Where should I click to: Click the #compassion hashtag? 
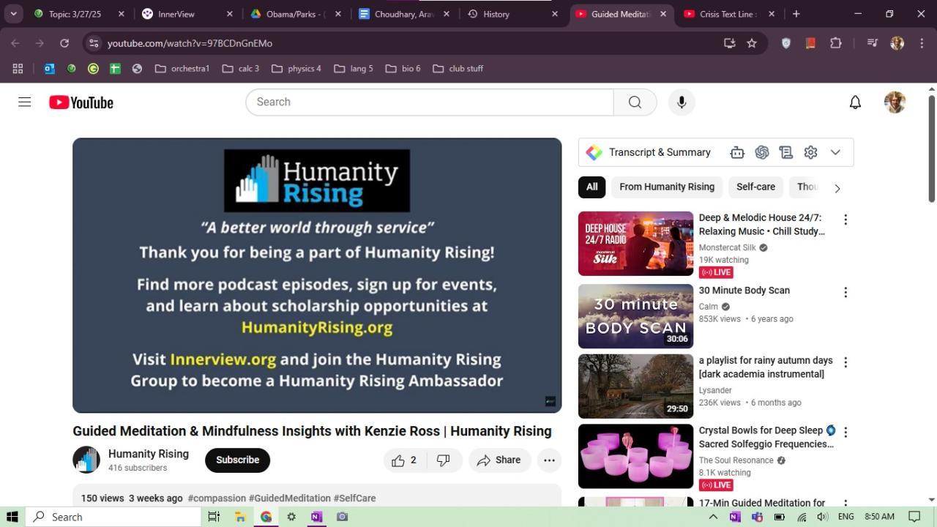pyautogui.click(x=217, y=498)
